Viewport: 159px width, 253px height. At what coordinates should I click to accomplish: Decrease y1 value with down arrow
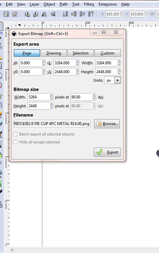[x=78, y=74]
